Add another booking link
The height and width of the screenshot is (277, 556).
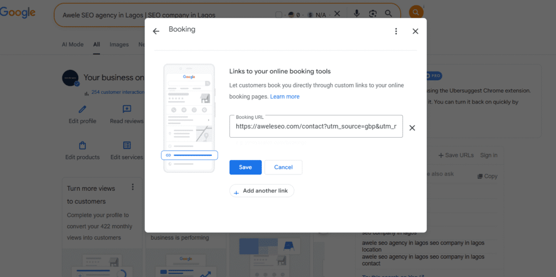pyautogui.click(x=262, y=191)
